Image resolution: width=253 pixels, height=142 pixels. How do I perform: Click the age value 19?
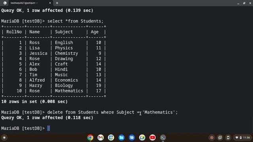(x=98, y=85)
